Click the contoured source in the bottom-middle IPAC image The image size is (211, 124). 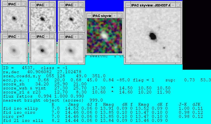point(42,51)
